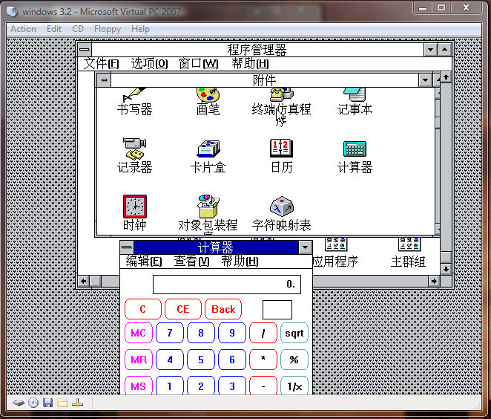This screenshot has width=491, height=419.
Task: Click the network adapter icon in Virtual PC status bar
Action: pyautogui.click(x=77, y=403)
